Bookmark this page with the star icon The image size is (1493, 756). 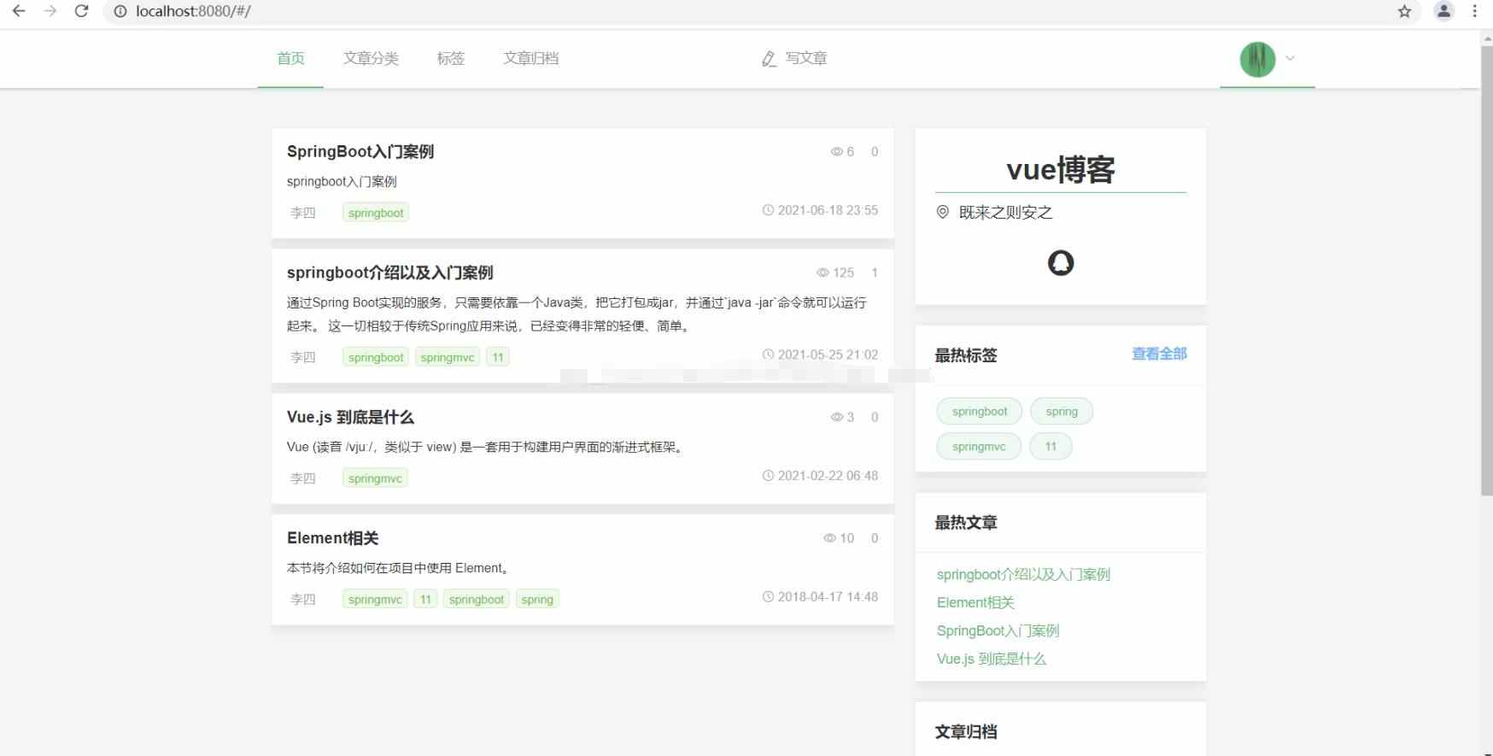pyautogui.click(x=1404, y=11)
